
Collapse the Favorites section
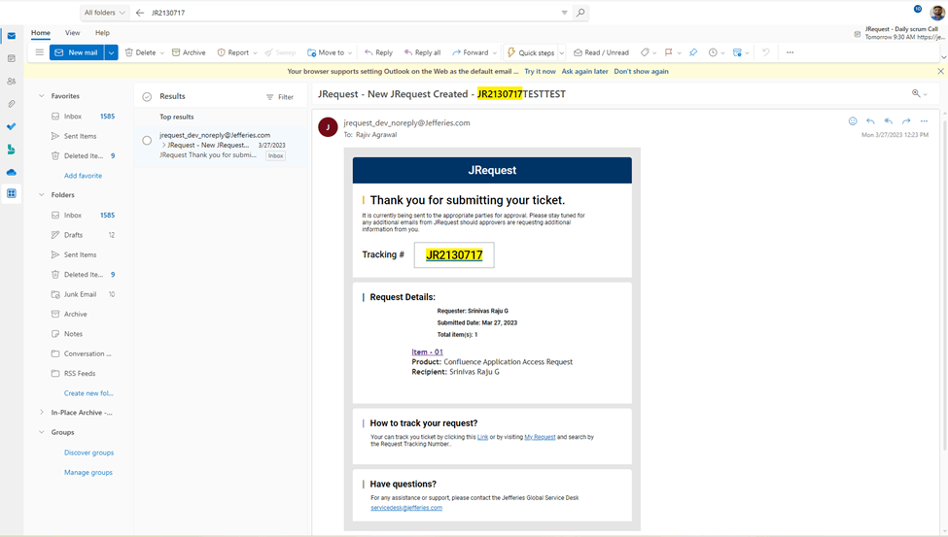(42, 96)
